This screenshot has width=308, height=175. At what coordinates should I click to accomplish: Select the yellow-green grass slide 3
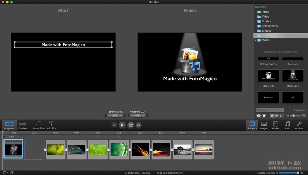[56, 150]
